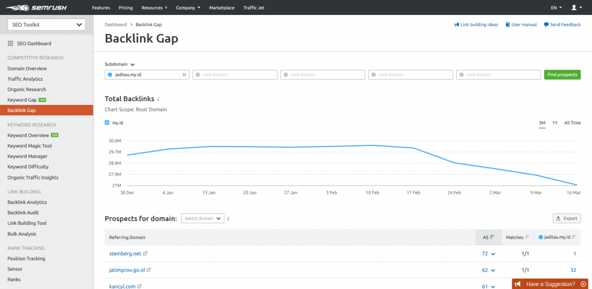Expand AS score 72 for steinberg.net
592x289 pixels.
tap(488, 254)
